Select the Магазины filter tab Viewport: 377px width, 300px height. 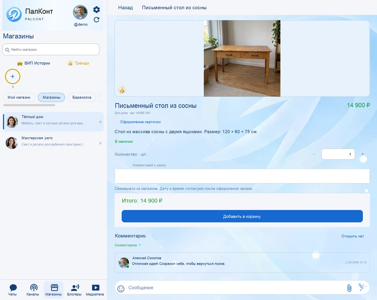[51, 97]
